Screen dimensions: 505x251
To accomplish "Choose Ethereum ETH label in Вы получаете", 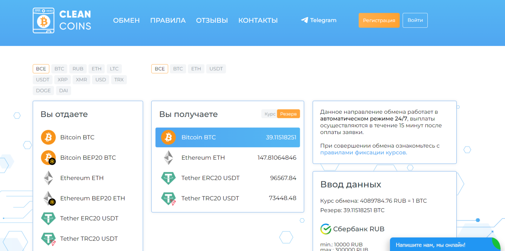I will 203,158.
